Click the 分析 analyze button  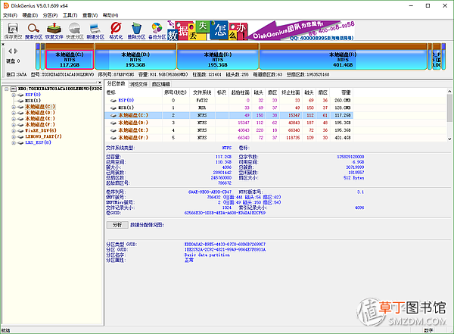117,225
